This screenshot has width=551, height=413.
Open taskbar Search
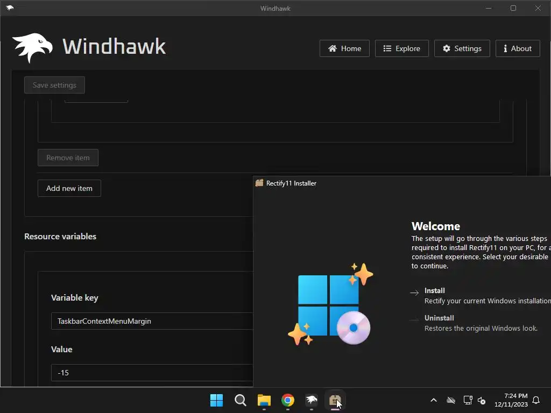coord(241,400)
